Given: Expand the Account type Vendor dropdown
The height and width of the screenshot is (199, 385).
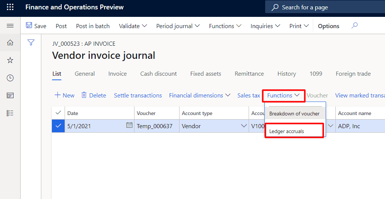Looking at the screenshot, I should click(244, 126).
